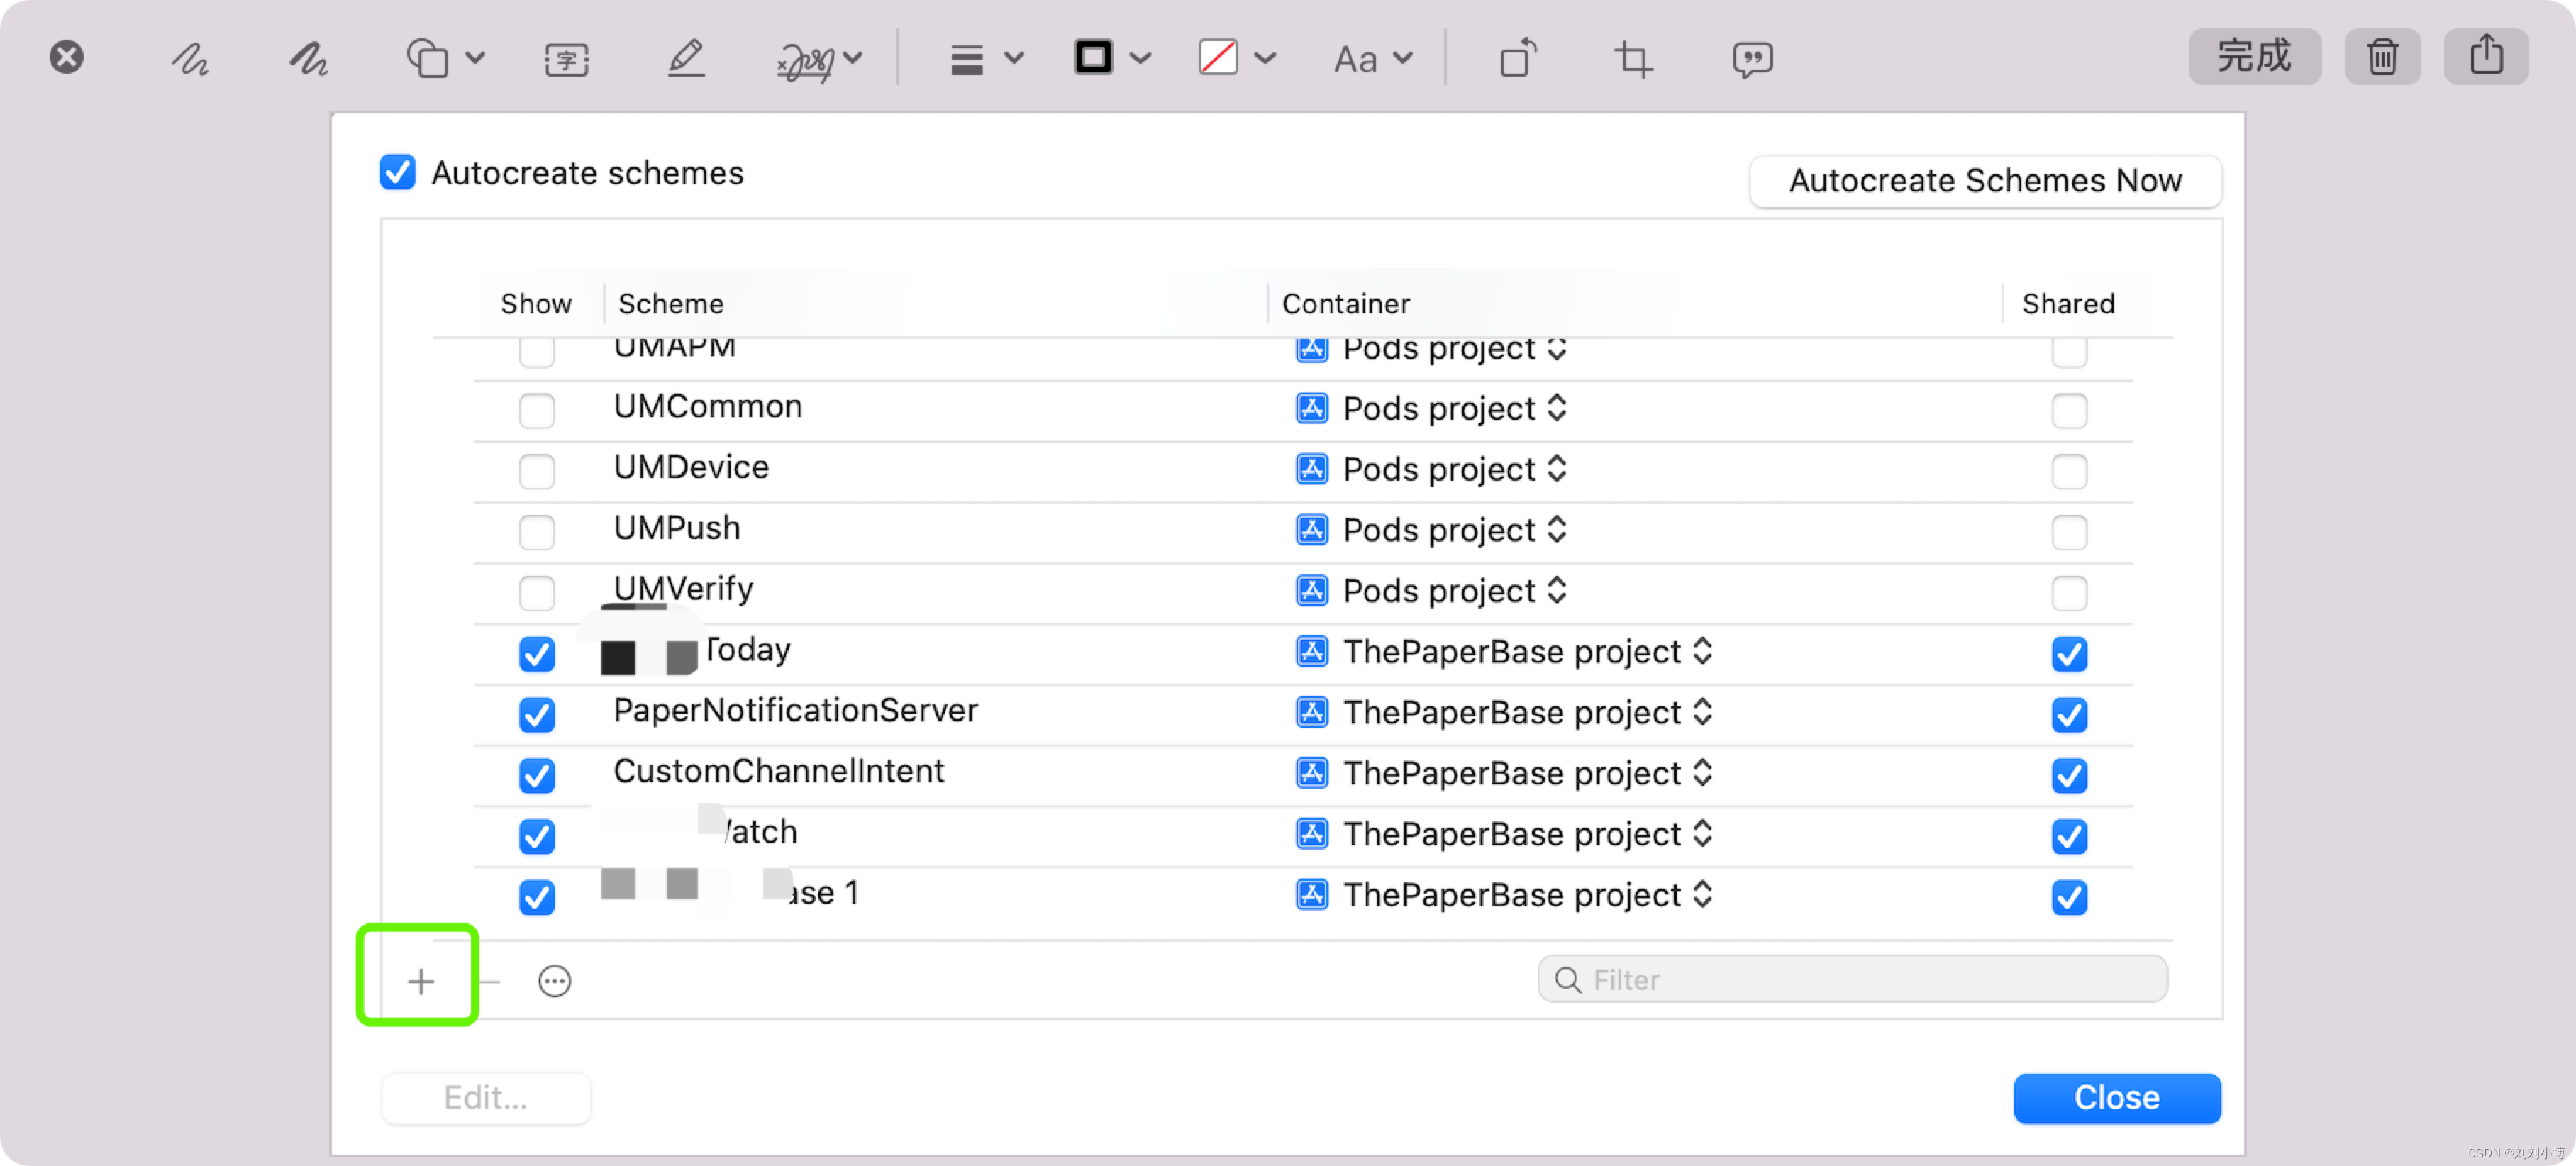
Task: Click the trash delete icon
Action: [2382, 57]
